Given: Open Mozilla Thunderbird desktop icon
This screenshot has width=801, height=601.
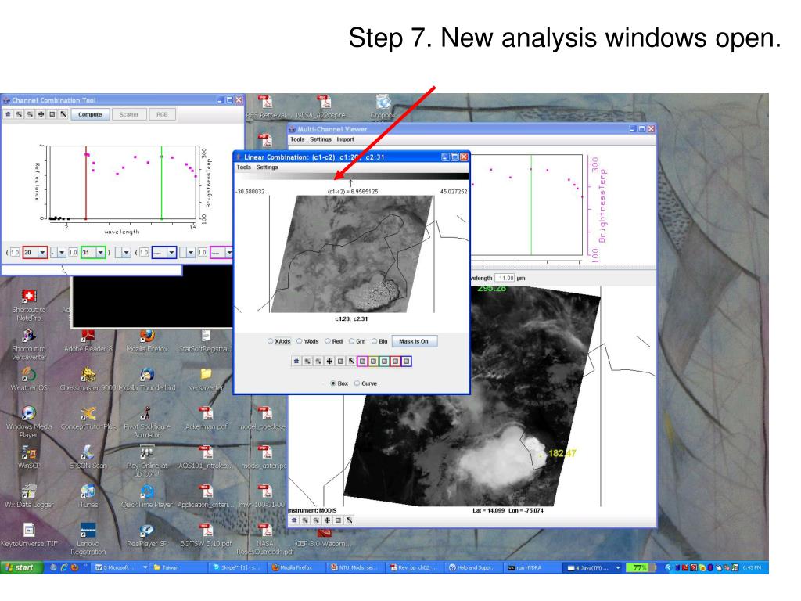Looking at the screenshot, I should click(x=147, y=380).
